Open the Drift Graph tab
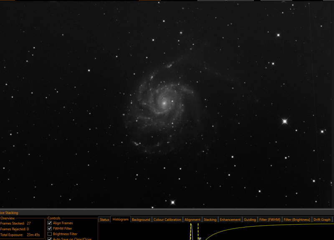 322,220
